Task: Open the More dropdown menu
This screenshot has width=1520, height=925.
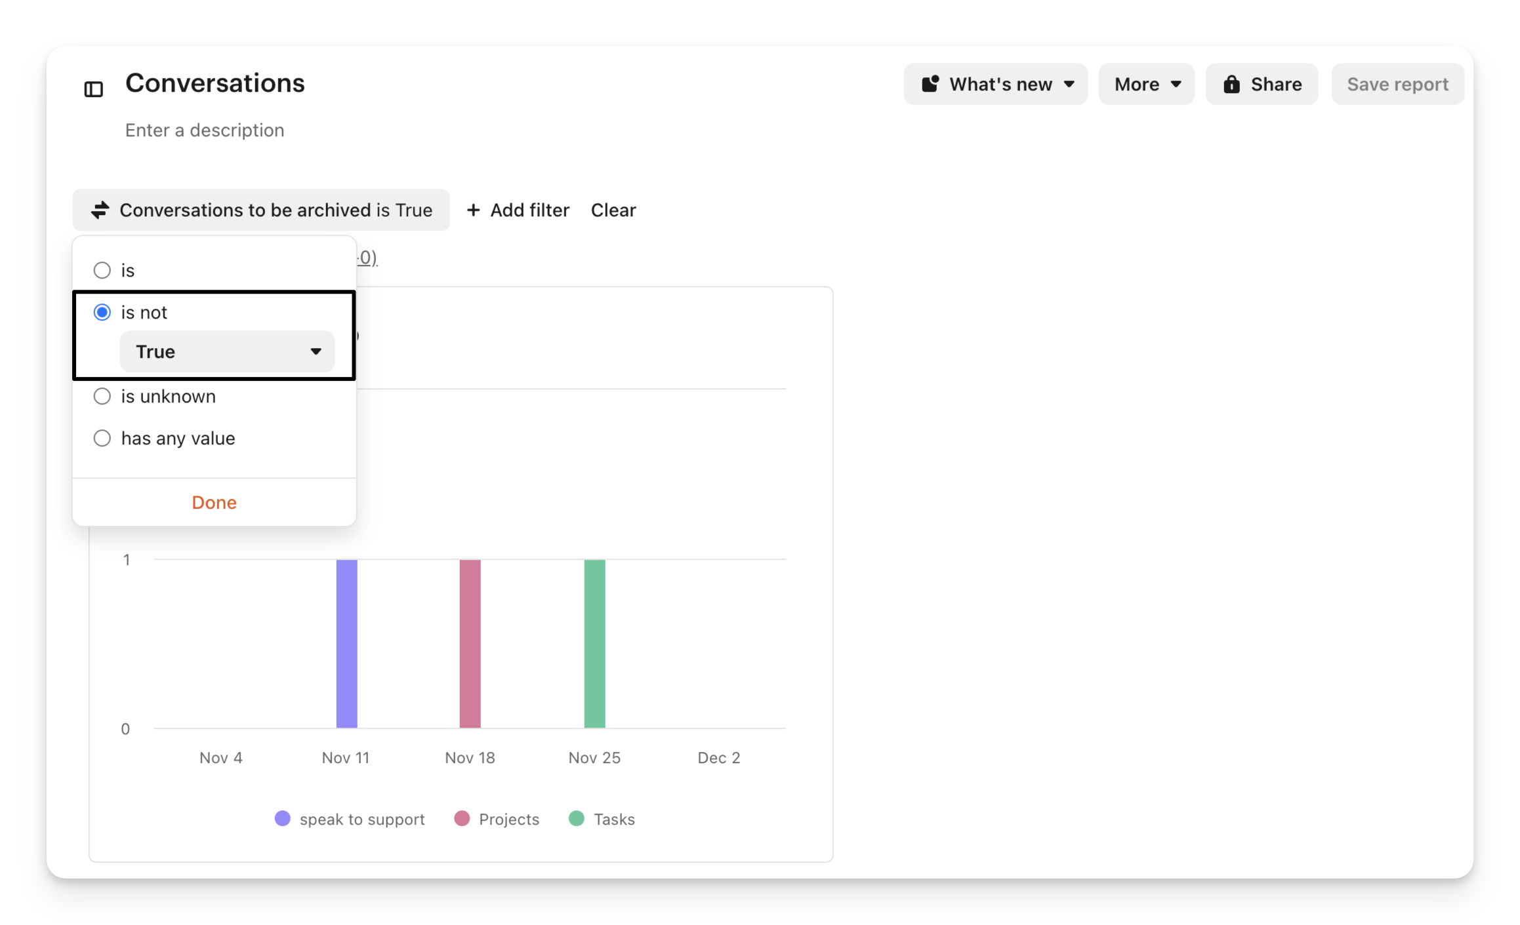Action: 1146,84
